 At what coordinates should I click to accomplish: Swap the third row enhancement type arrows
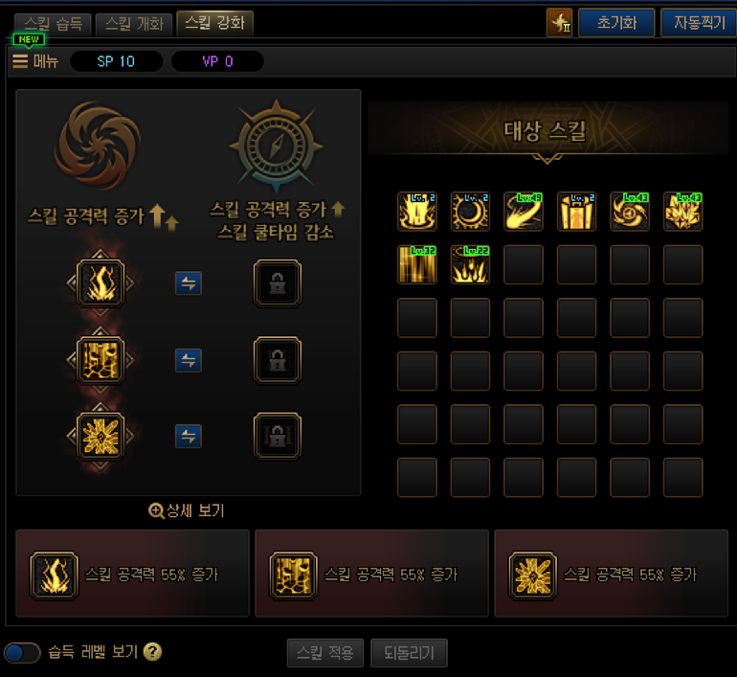(x=189, y=437)
